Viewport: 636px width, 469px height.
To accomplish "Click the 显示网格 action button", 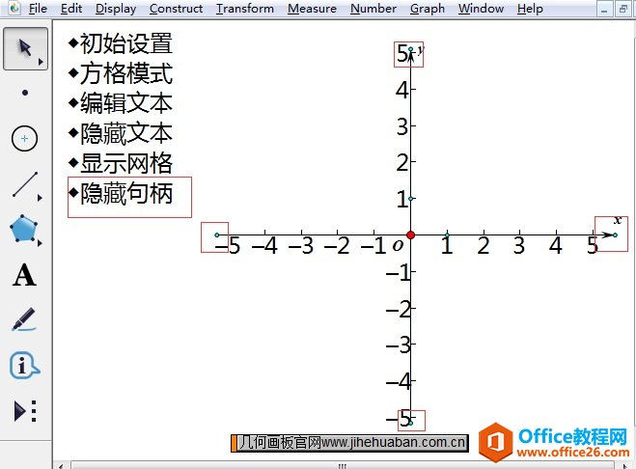I will (121, 163).
